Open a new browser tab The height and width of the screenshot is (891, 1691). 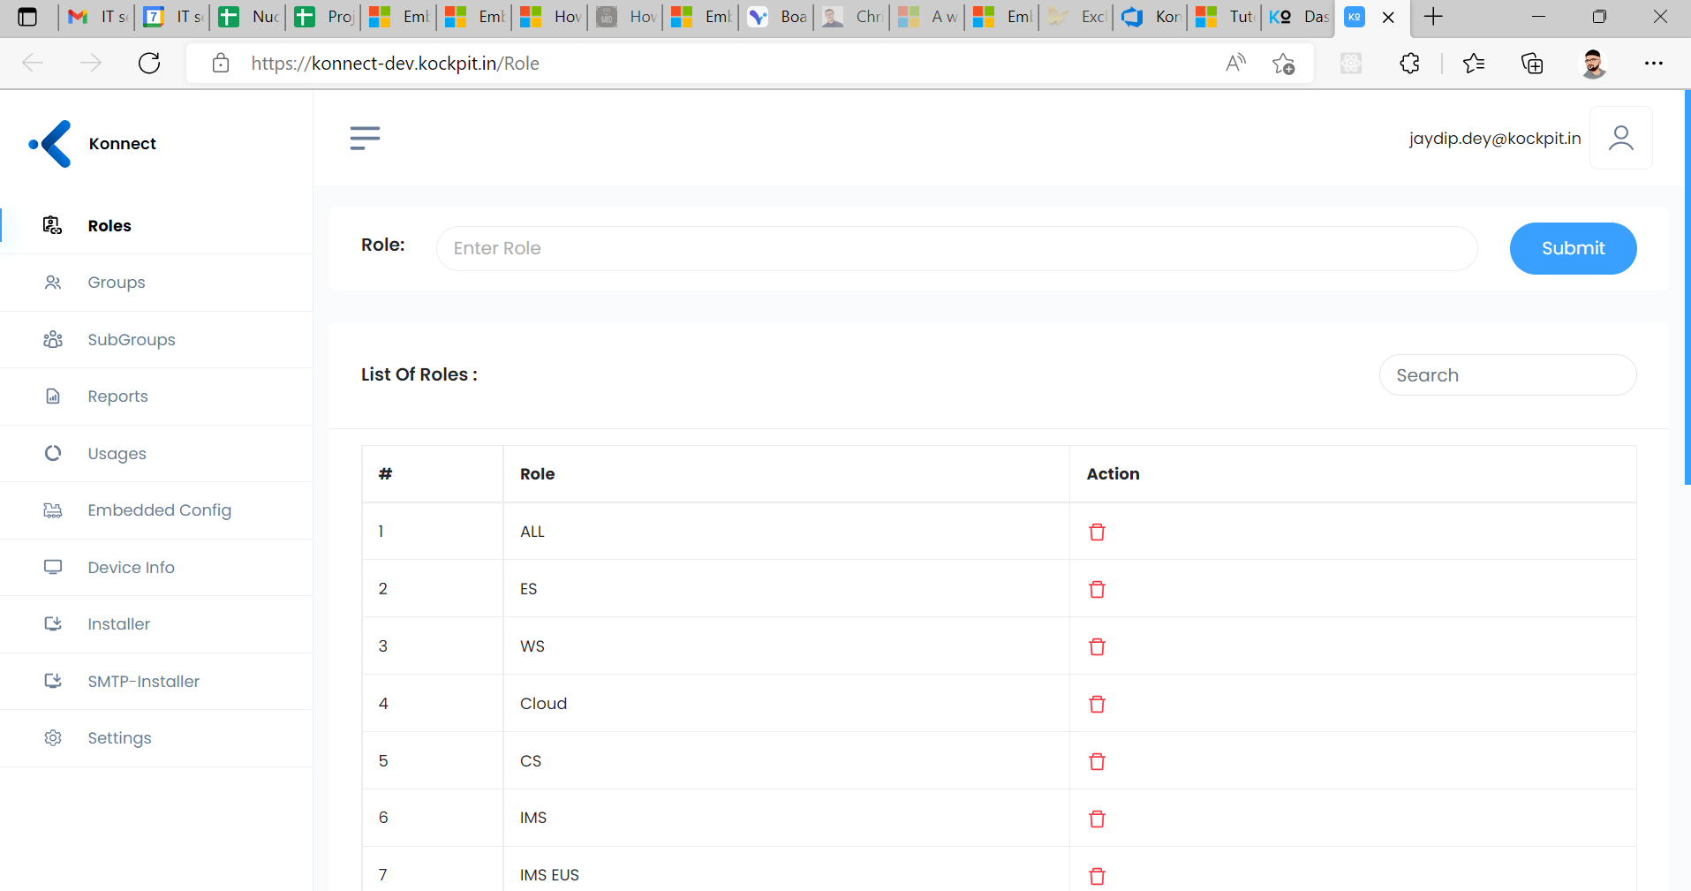pos(1433,17)
